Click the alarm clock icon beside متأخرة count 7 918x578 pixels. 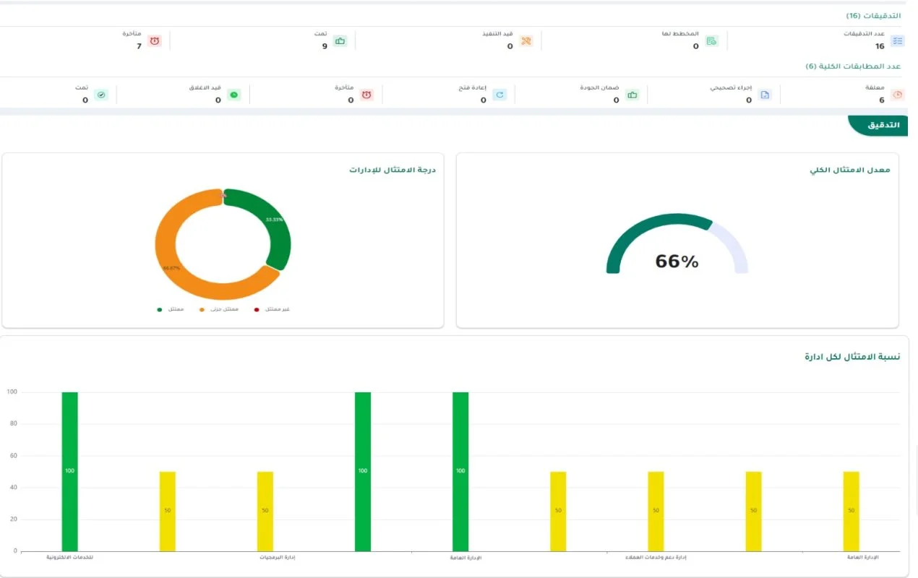[154, 41]
